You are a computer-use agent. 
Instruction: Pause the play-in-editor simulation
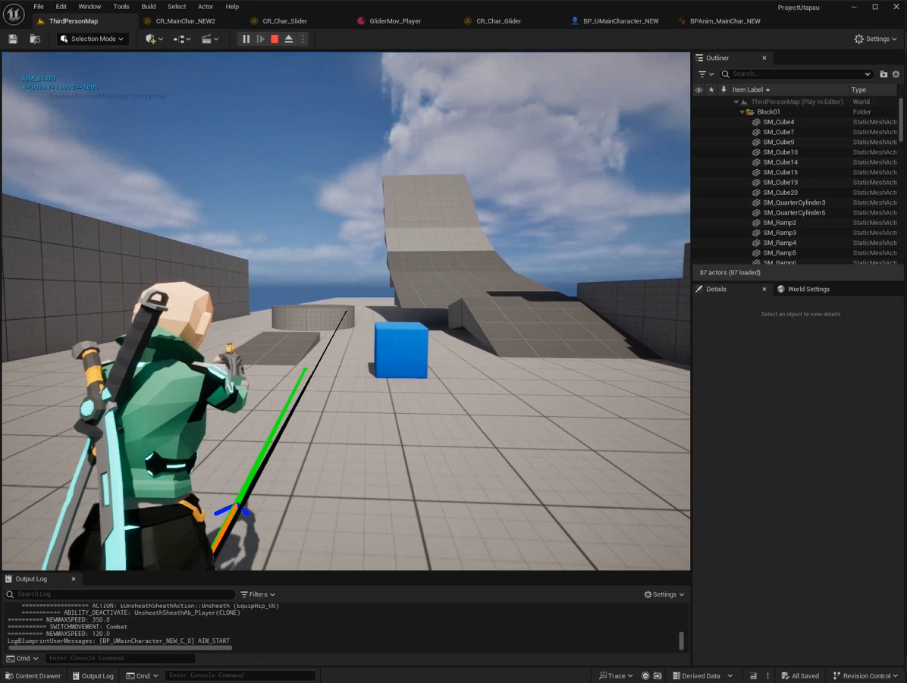click(x=246, y=39)
